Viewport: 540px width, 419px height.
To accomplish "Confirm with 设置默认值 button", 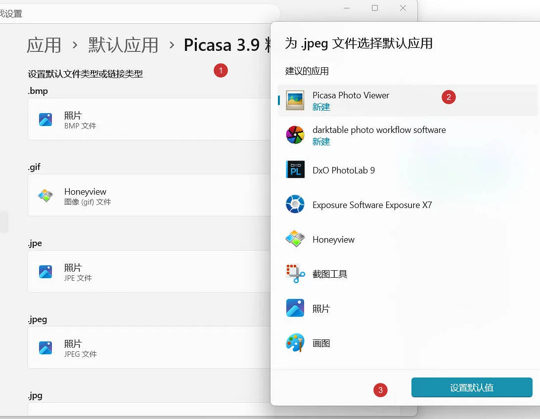I will [472, 387].
